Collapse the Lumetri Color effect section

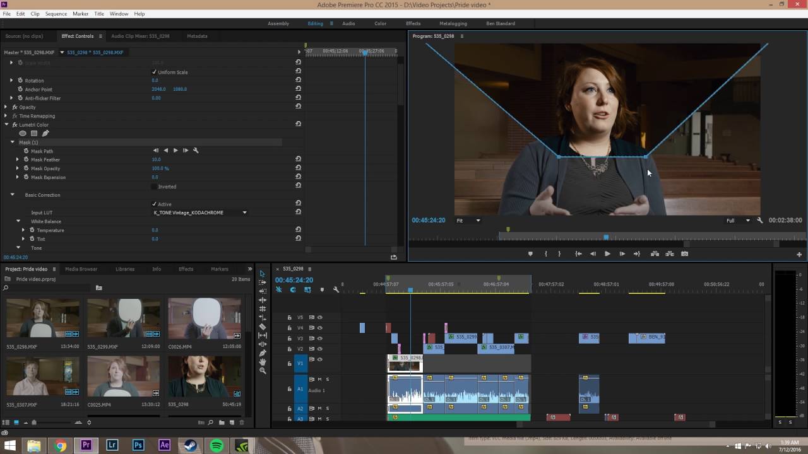click(x=6, y=125)
